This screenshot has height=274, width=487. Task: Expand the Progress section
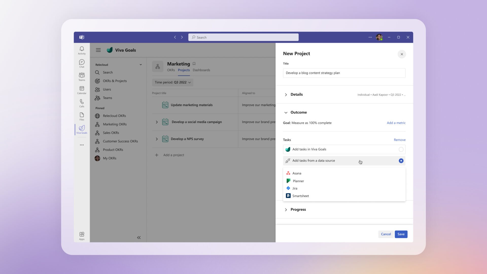286,210
